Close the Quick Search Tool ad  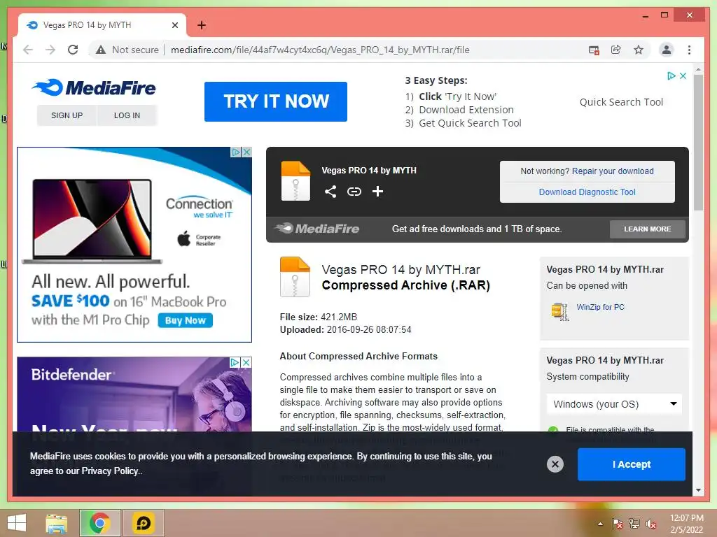tap(683, 76)
